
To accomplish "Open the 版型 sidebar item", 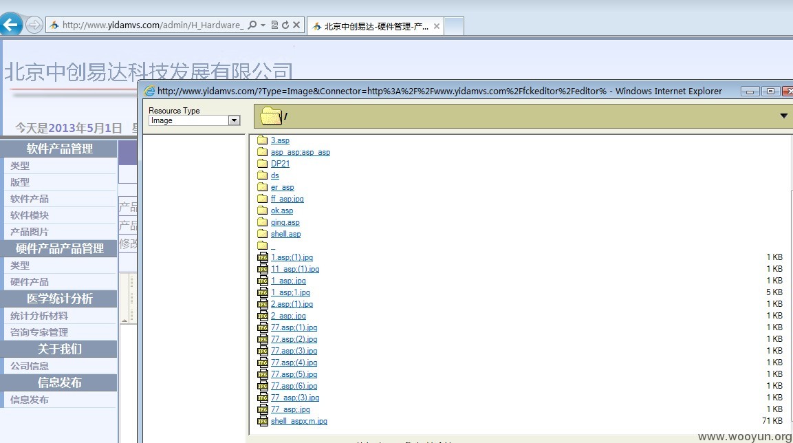I will point(20,182).
